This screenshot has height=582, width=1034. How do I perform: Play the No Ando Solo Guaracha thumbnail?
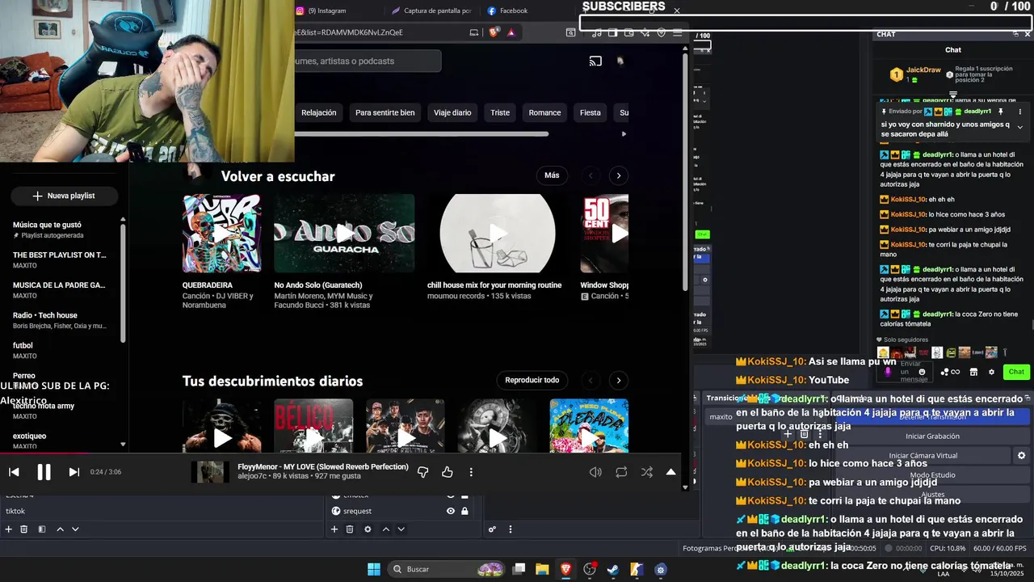pyautogui.click(x=344, y=234)
